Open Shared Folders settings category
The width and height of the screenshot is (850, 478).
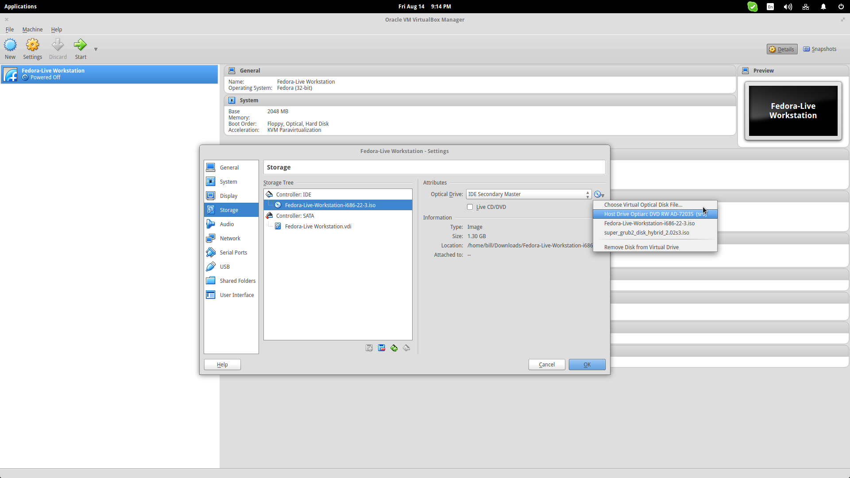point(231,281)
